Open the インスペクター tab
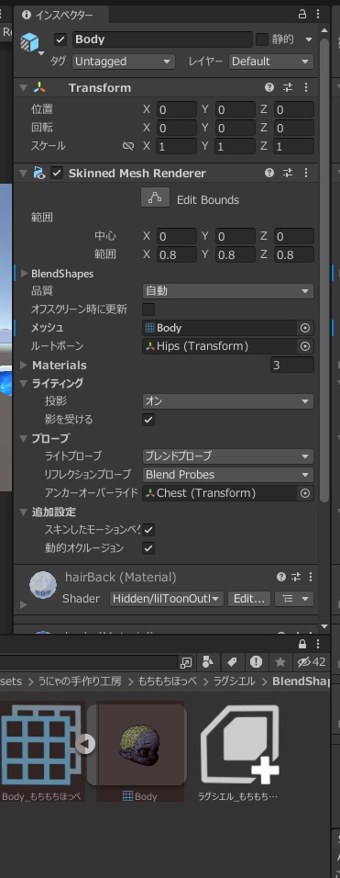This screenshot has height=878, width=340. pyautogui.click(x=58, y=15)
